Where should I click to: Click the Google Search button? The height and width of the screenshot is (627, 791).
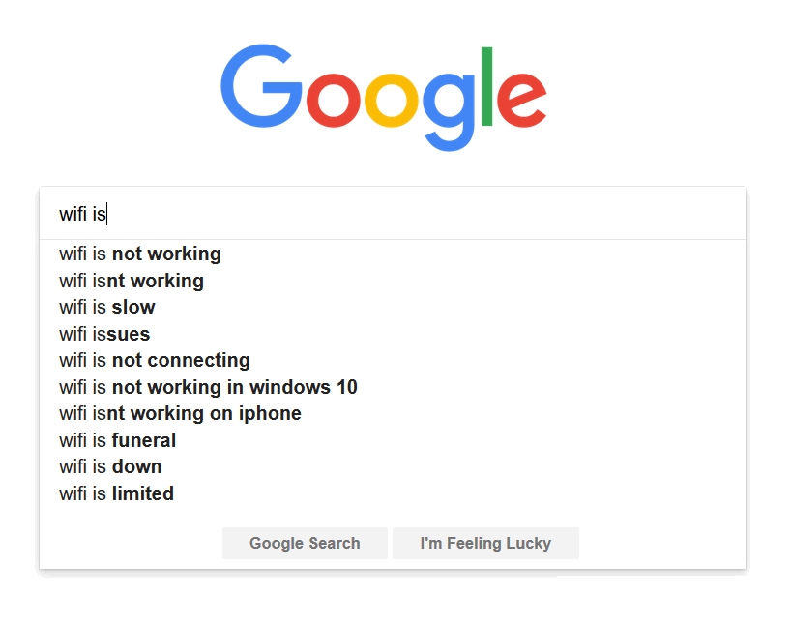305,543
